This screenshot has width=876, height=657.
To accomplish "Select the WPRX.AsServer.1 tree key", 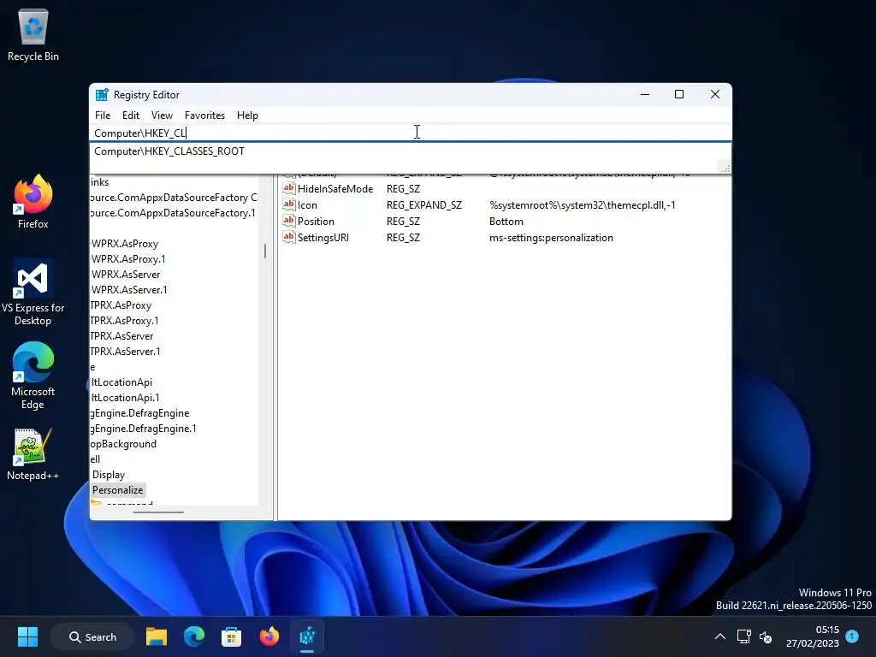I will [x=129, y=290].
